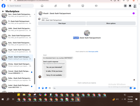
Task: Click the taskbar clock showing 11:34 PM
Action: pos(130,99)
